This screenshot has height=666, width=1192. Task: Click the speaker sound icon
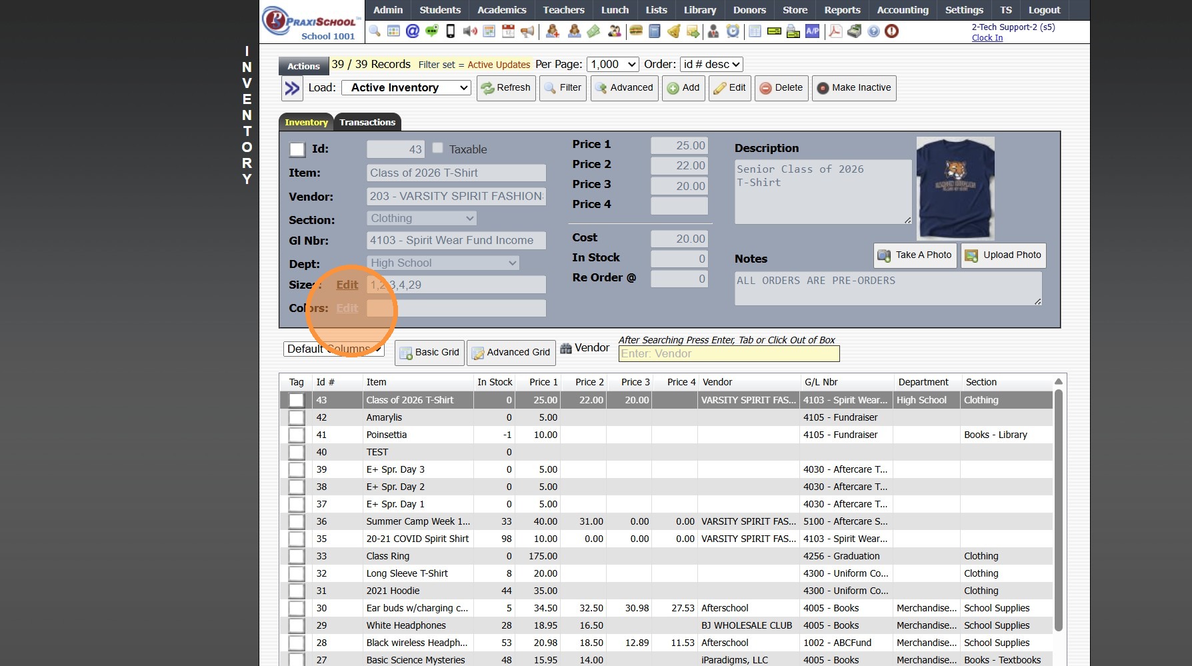point(470,31)
